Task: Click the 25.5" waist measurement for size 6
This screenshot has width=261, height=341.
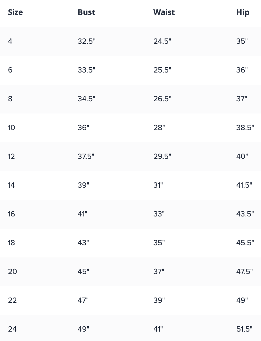Action: pyautogui.click(x=162, y=70)
